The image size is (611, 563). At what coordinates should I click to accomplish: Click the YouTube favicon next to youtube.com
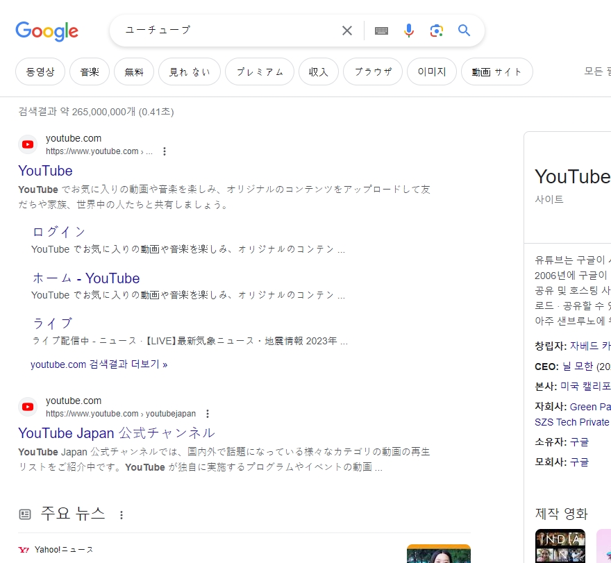click(28, 144)
